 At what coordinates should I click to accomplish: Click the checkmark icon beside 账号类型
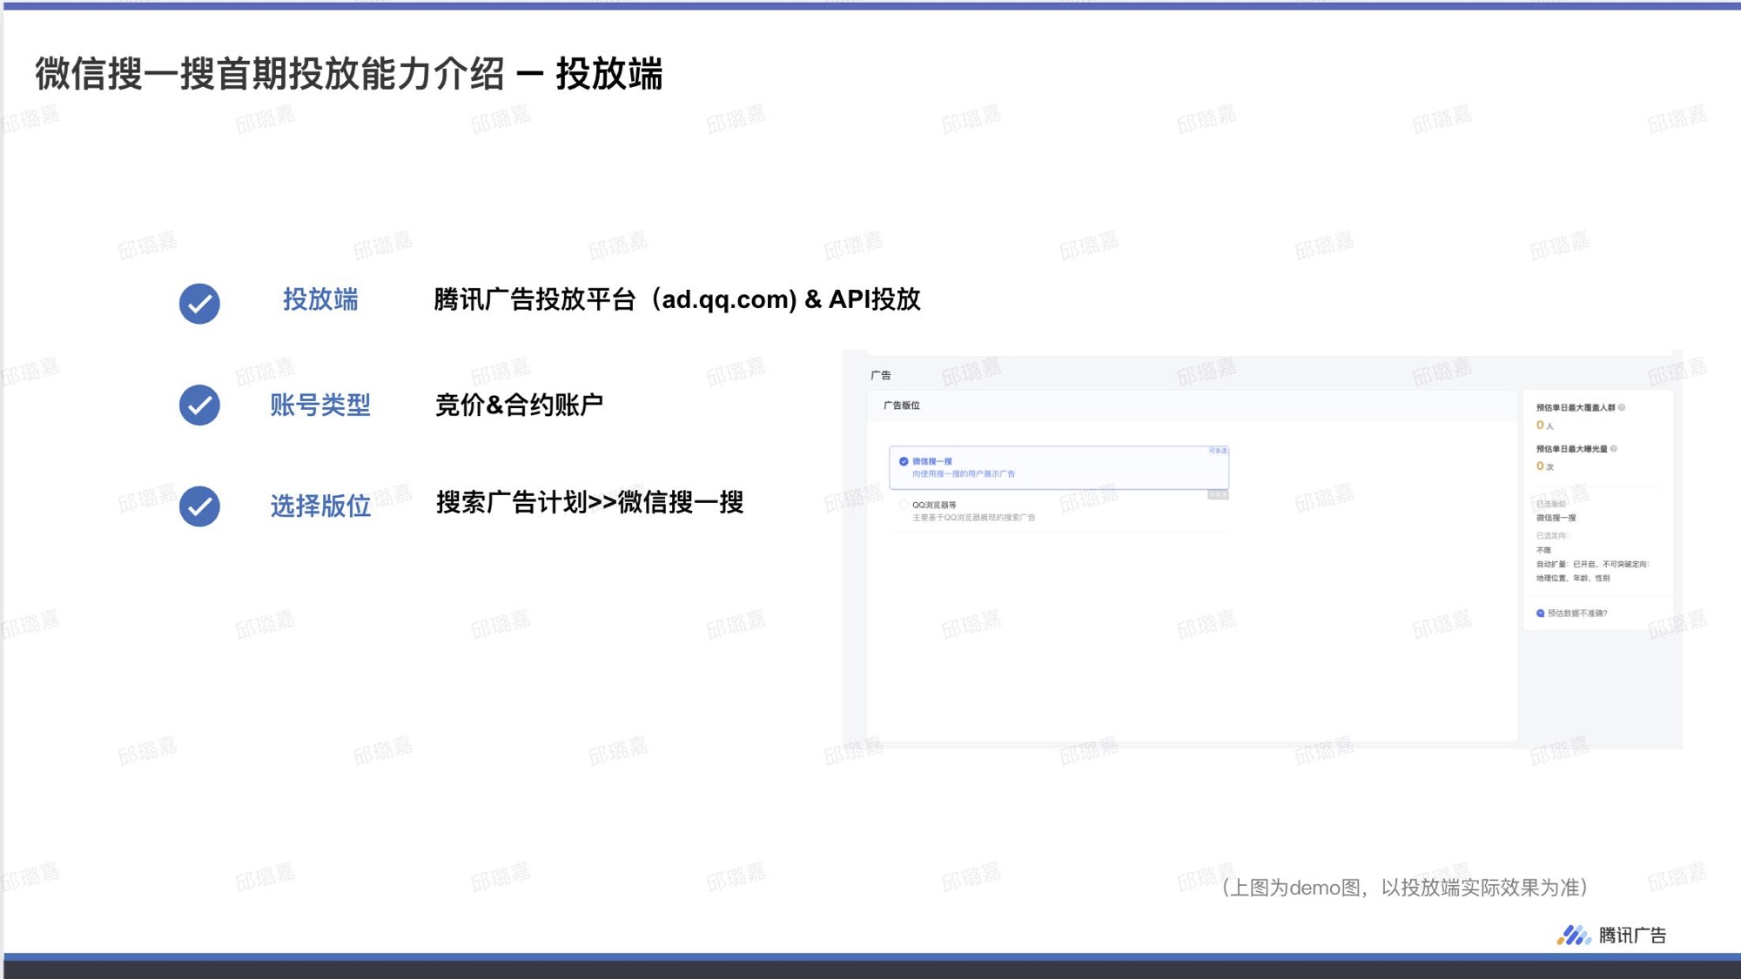pyautogui.click(x=199, y=405)
